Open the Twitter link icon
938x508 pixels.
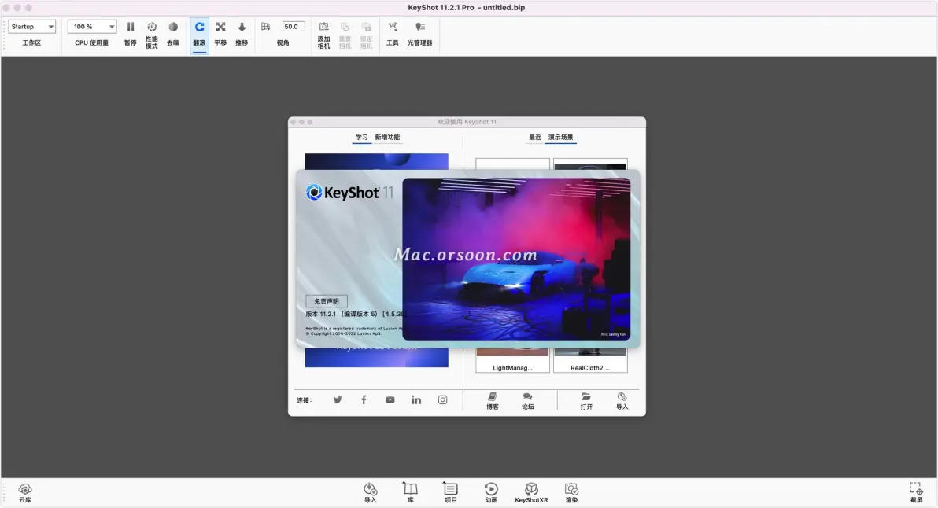[338, 399]
